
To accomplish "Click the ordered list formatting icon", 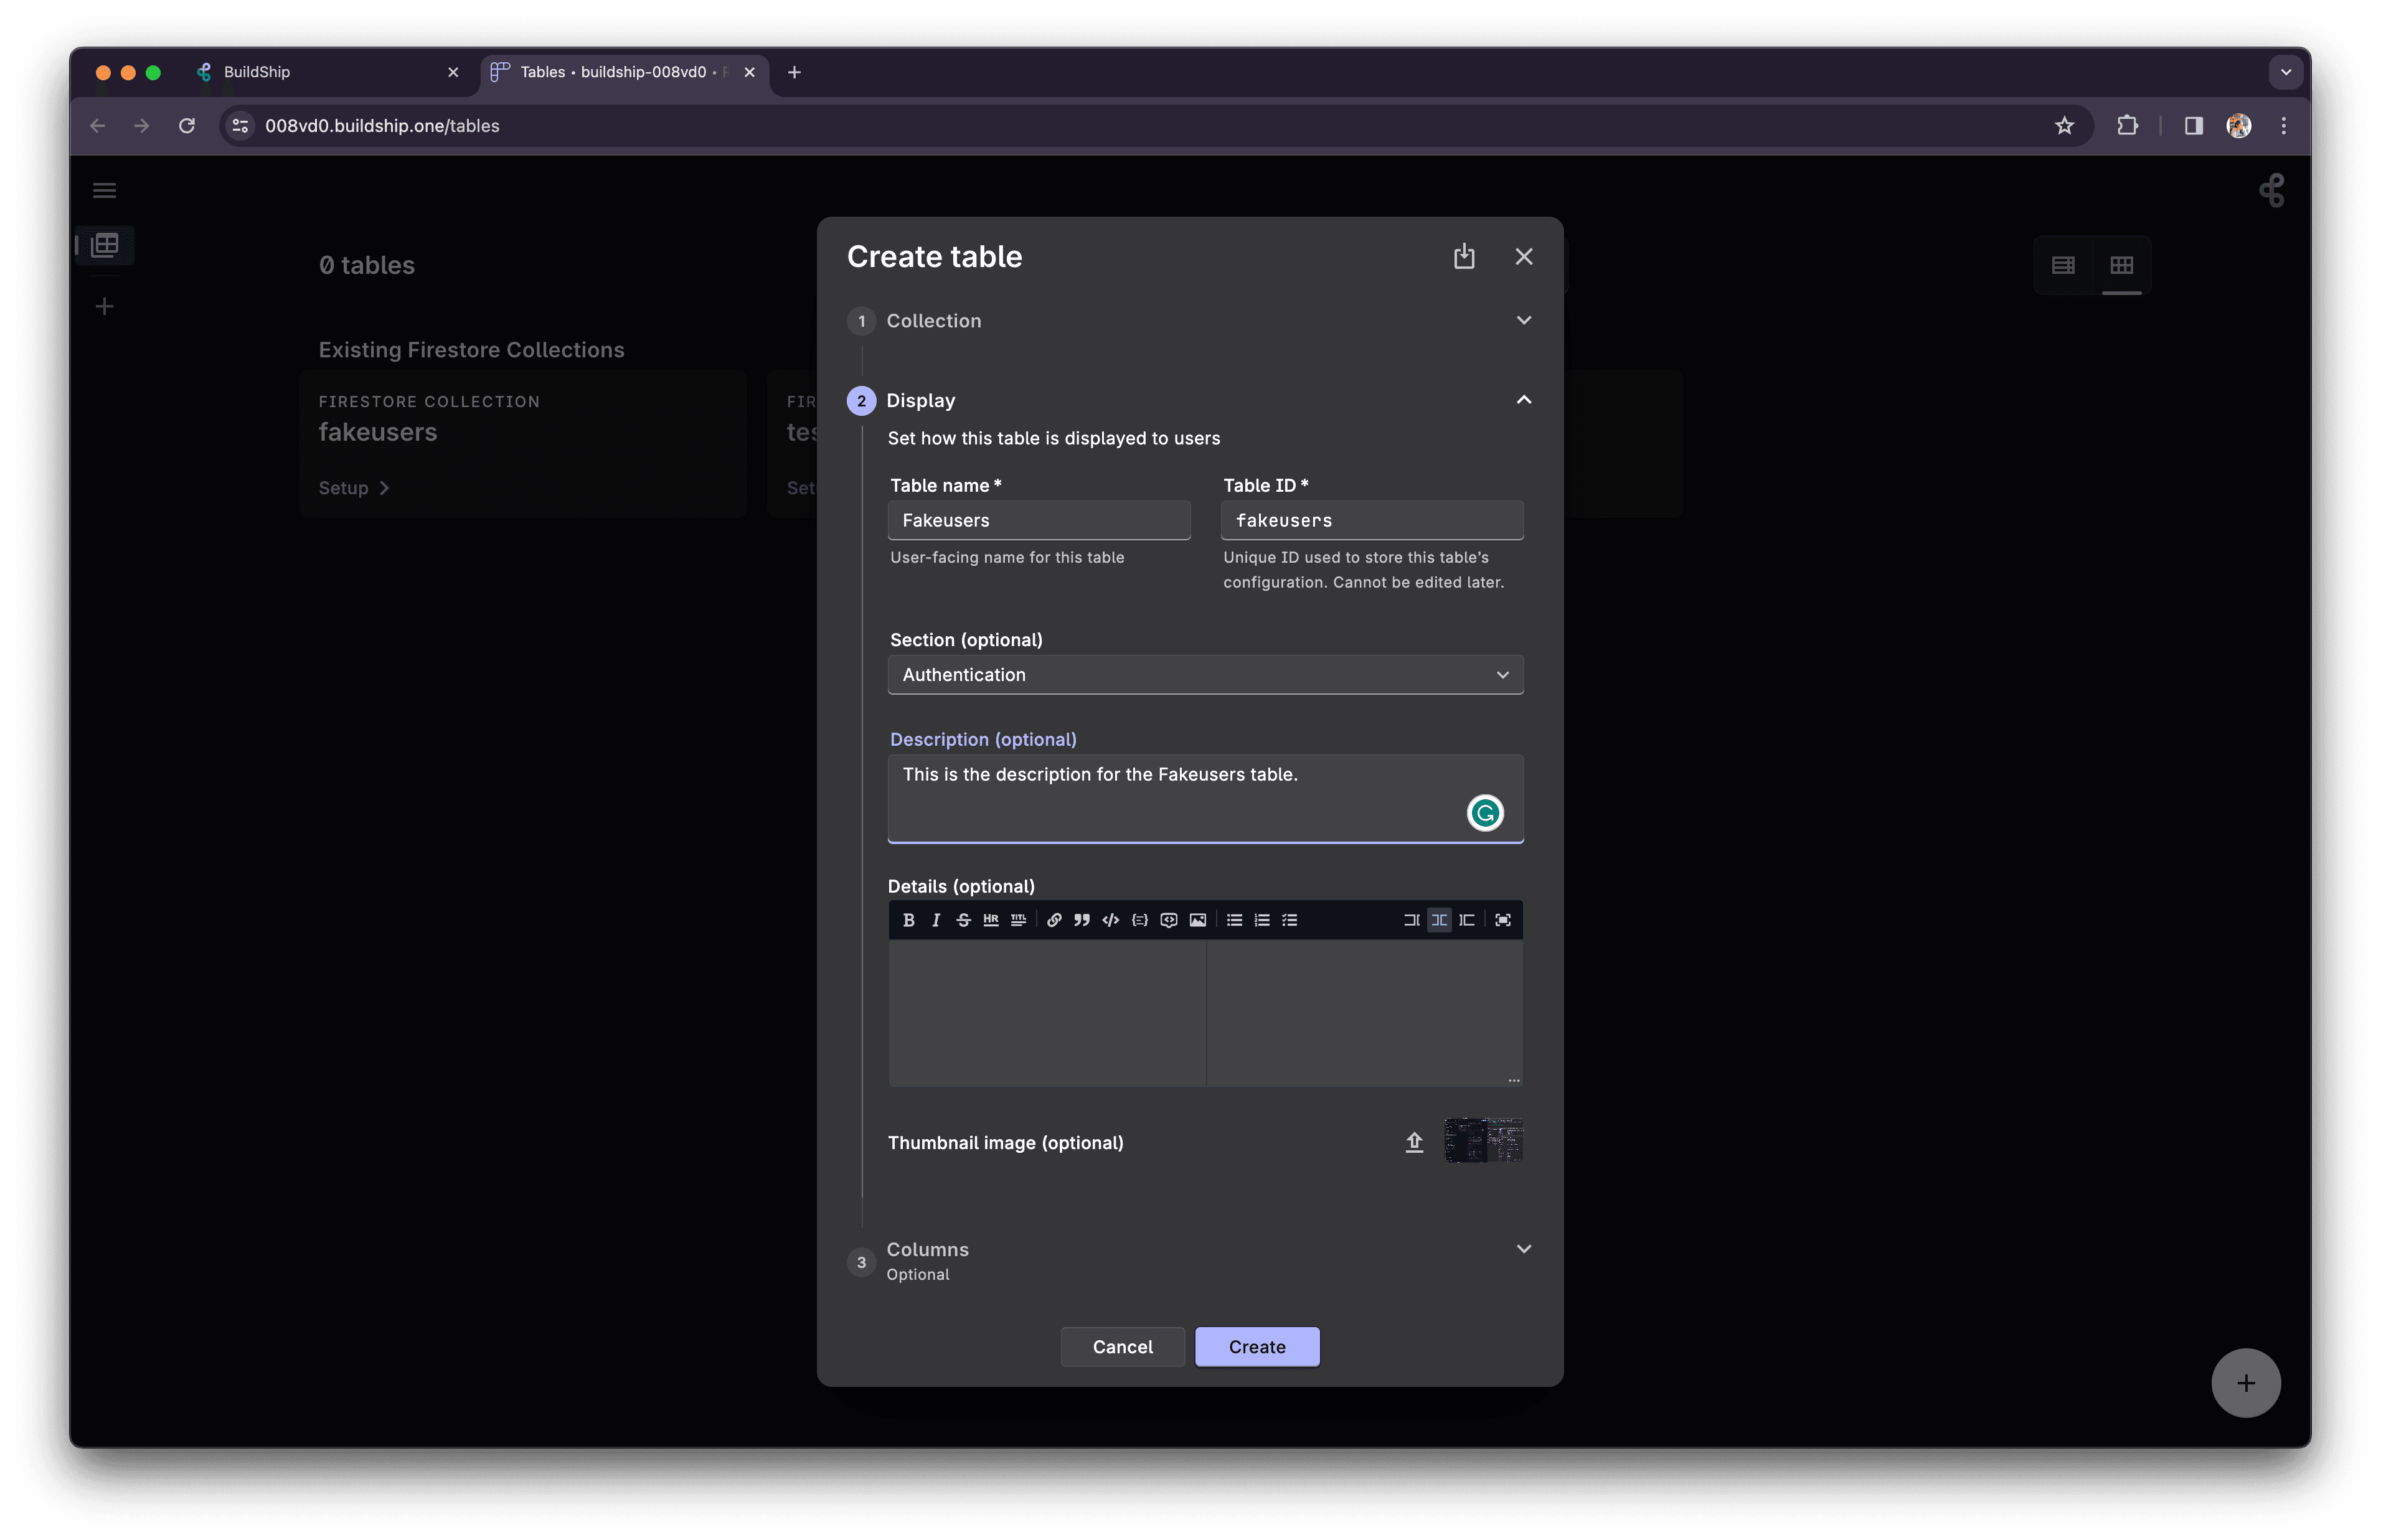I will tap(1261, 919).
